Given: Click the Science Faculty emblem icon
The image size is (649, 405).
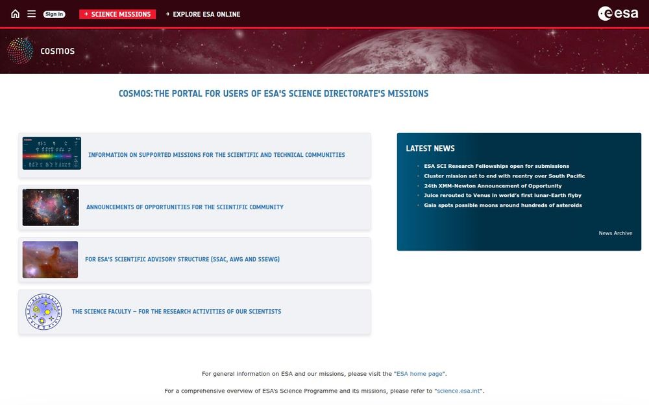Looking at the screenshot, I should point(43,312).
